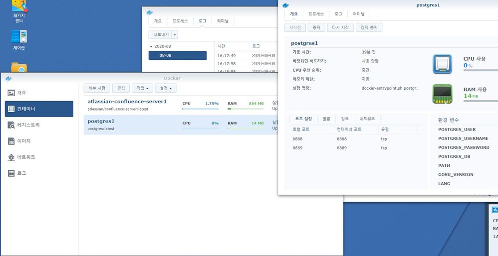Click docker-entrypoint.sh run command value
Viewport: 498px width, 256px height.
390,88
